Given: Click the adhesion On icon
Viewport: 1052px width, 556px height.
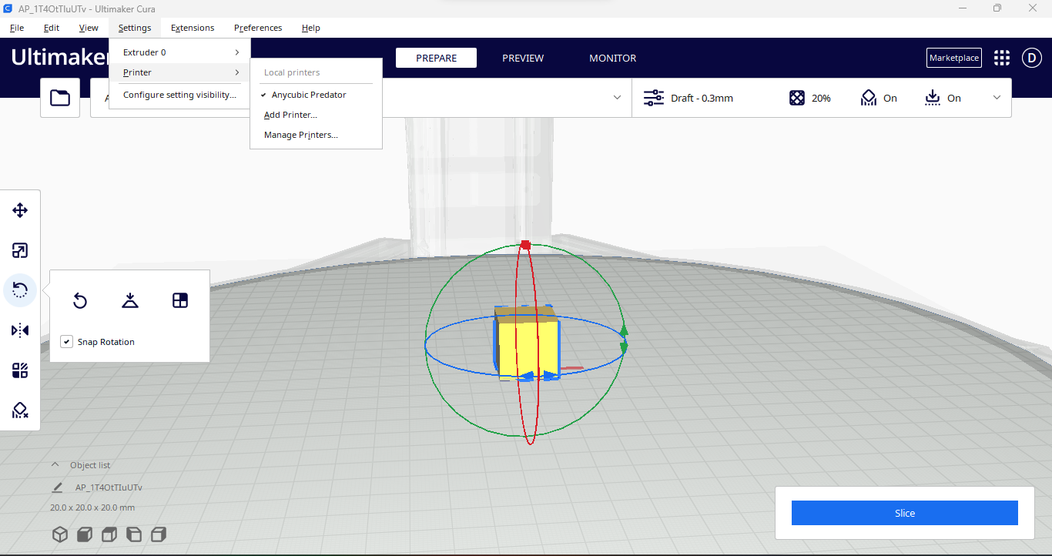Looking at the screenshot, I should pos(933,98).
